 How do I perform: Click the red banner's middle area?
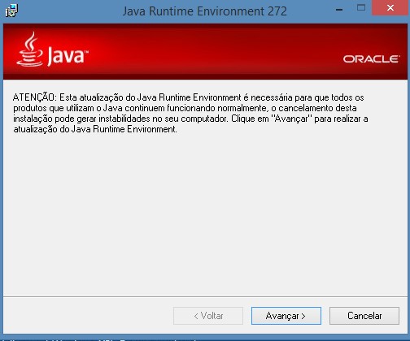pyautogui.click(x=205, y=51)
